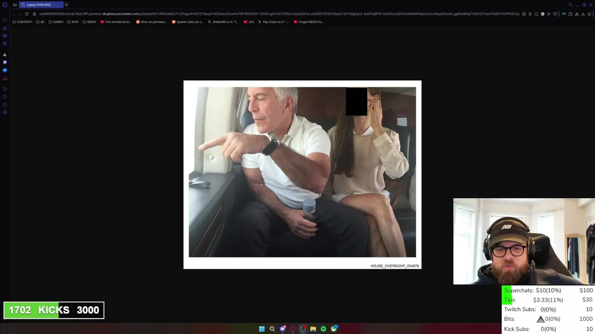Viewport: 595px width, 334px height.
Task: Click the HOUSE_OVERSIGHT_054578 caption
Action: (x=395, y=266)
